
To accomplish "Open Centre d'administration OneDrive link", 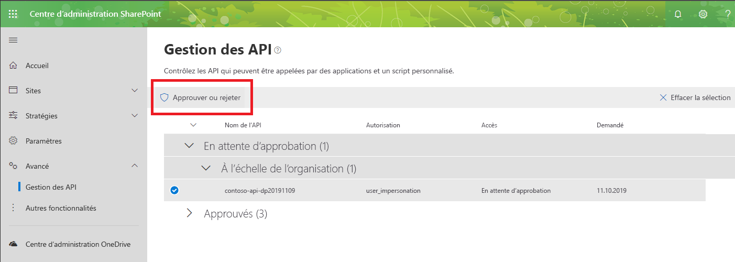I will coord(78,244).
